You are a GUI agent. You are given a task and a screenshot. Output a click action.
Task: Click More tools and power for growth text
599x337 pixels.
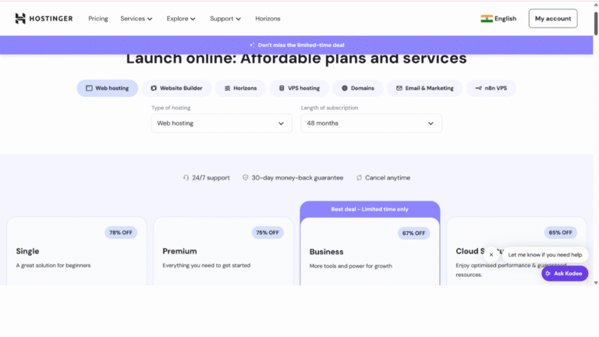[x=351, y=266]
